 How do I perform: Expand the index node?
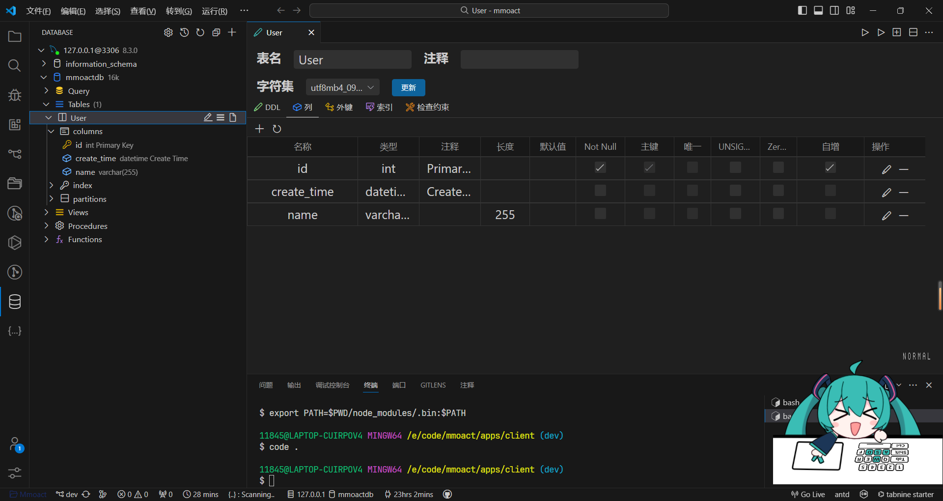click(51, 185)
